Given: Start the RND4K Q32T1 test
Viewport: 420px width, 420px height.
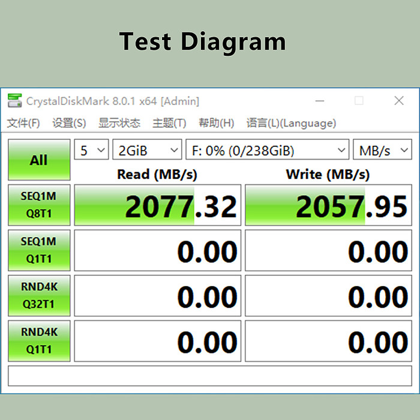Looking at the screenshot, I should [x=39, y=295].
